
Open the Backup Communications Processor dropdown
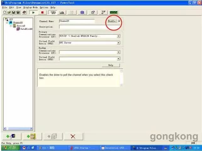118,52
